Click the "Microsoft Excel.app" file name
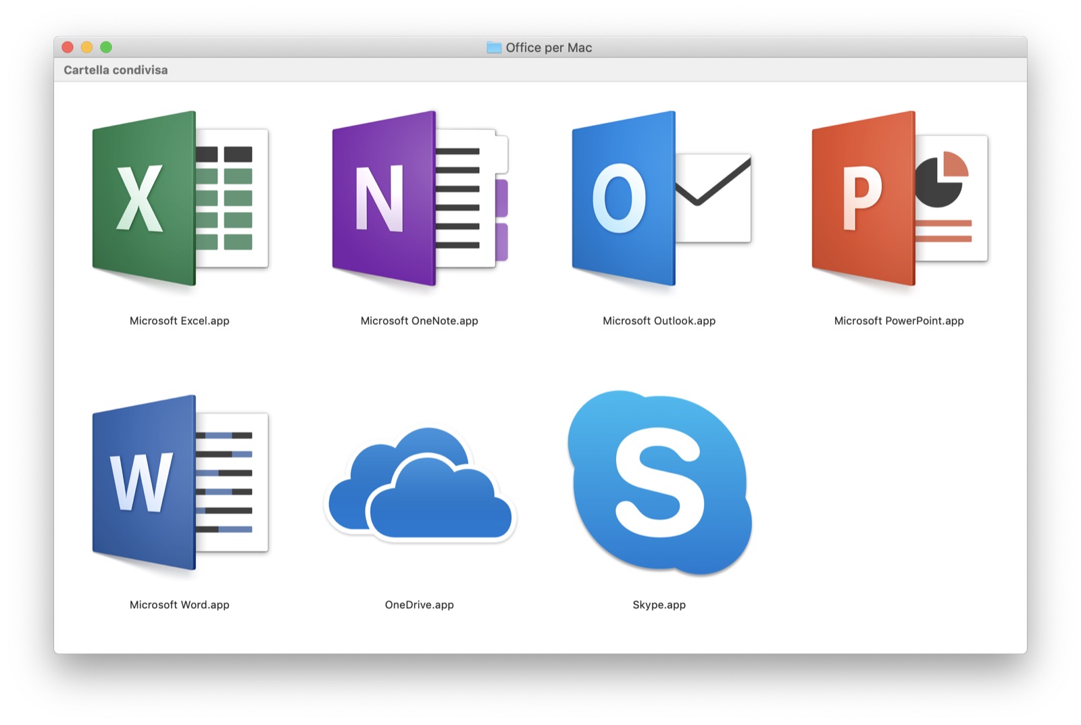Viewport: 1081px width, 725px height. tap(180, 321)
